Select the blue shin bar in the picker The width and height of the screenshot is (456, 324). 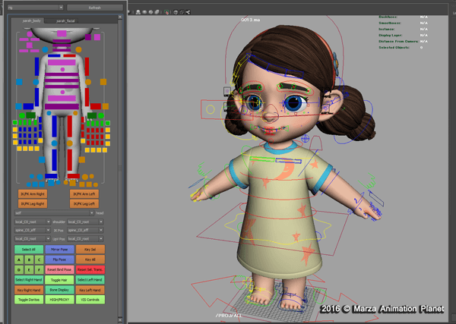54,159
